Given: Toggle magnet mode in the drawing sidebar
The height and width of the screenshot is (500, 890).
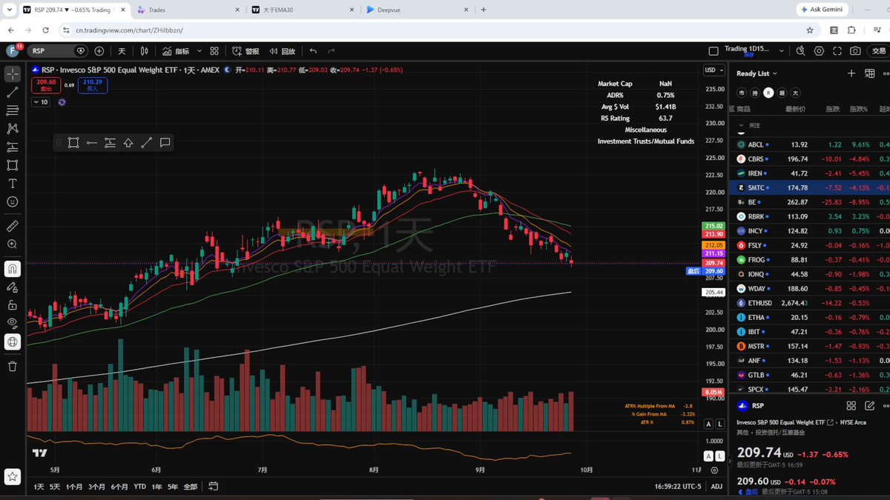Looking at the screenshot, I should 13,268.
